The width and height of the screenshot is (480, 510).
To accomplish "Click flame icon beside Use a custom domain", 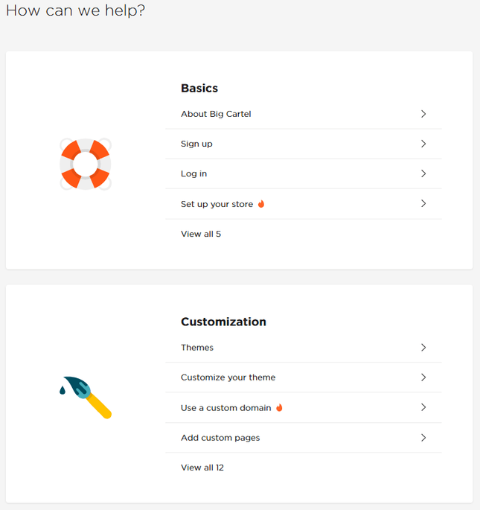I will pyautogui.click(x=279, y=407).
